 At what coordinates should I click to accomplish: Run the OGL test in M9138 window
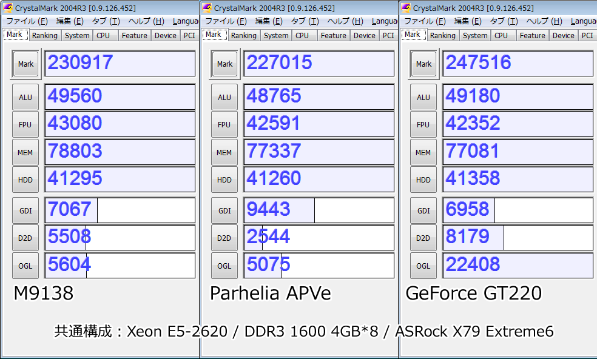pyautogui.click(x=25, y=266)
